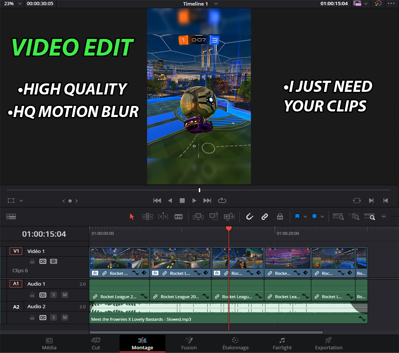The image size is (399, 353).
Task: Click the A1 destination control
Action: [x=16, y=284]
